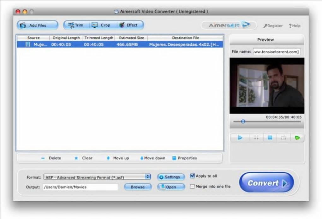Screen dimensions: 322x219
Task: Sort by Estimated Size column header
Action: 131,38
